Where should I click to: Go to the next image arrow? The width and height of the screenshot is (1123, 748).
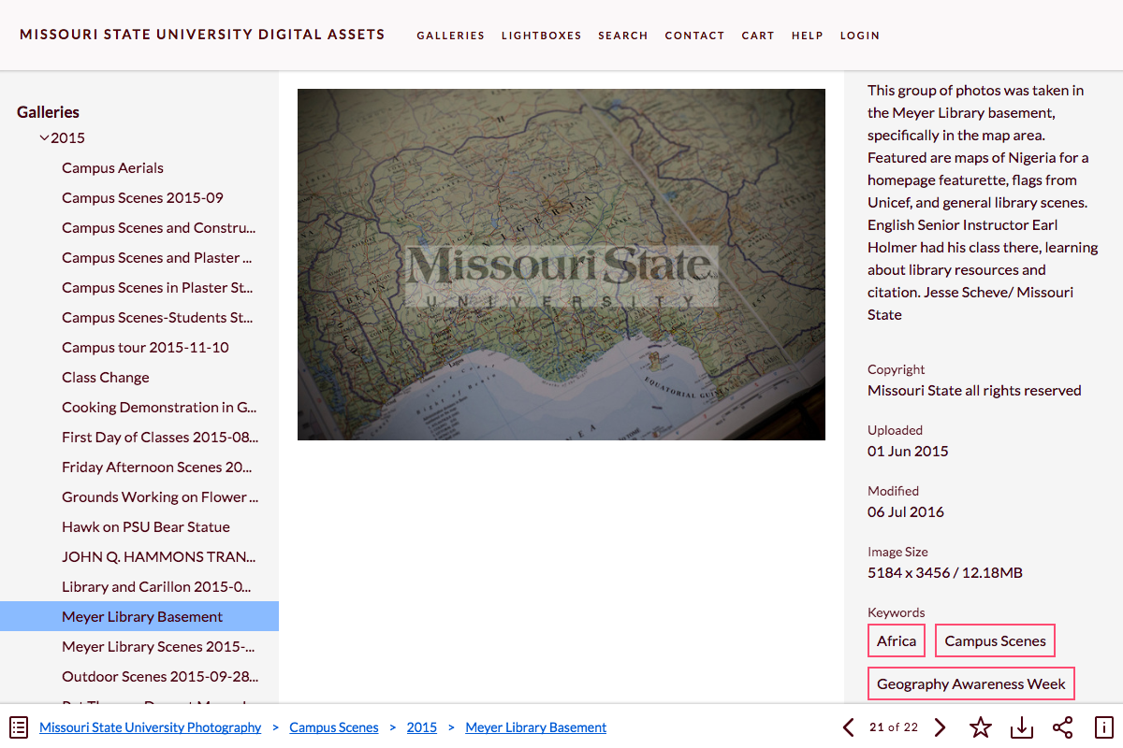tap(941, 727)
